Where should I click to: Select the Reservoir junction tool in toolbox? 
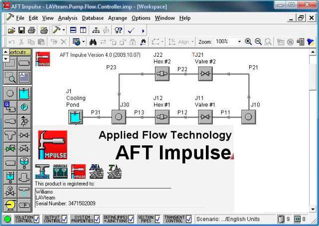pos(24,93)
